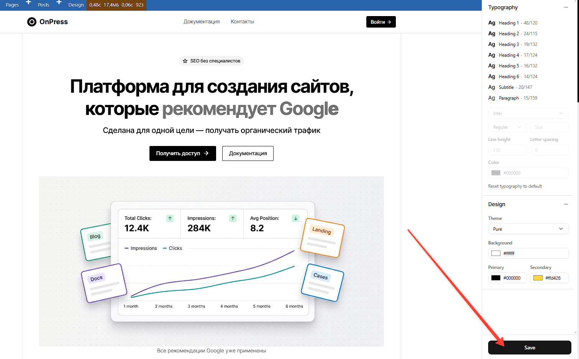Screen dimensions: 579x359
Task: Click the Primary black color swatch
Action: tap(496, 278)
